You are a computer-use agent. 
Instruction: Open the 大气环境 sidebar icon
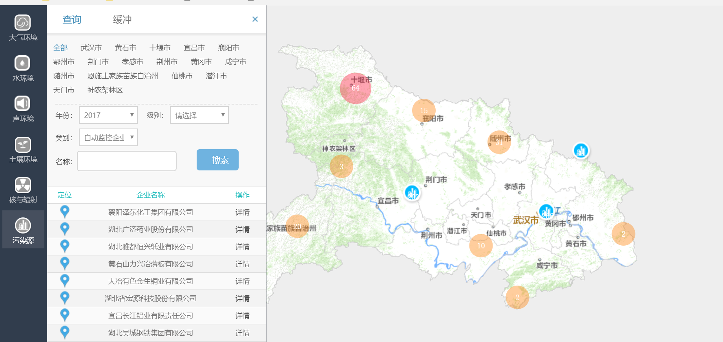click(x=23, y=23)
